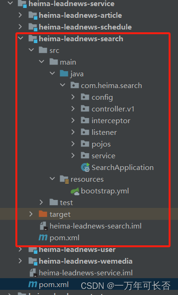Select the heima-leadnews-wemedia module label
178x295 pixels.
(85, 261)
